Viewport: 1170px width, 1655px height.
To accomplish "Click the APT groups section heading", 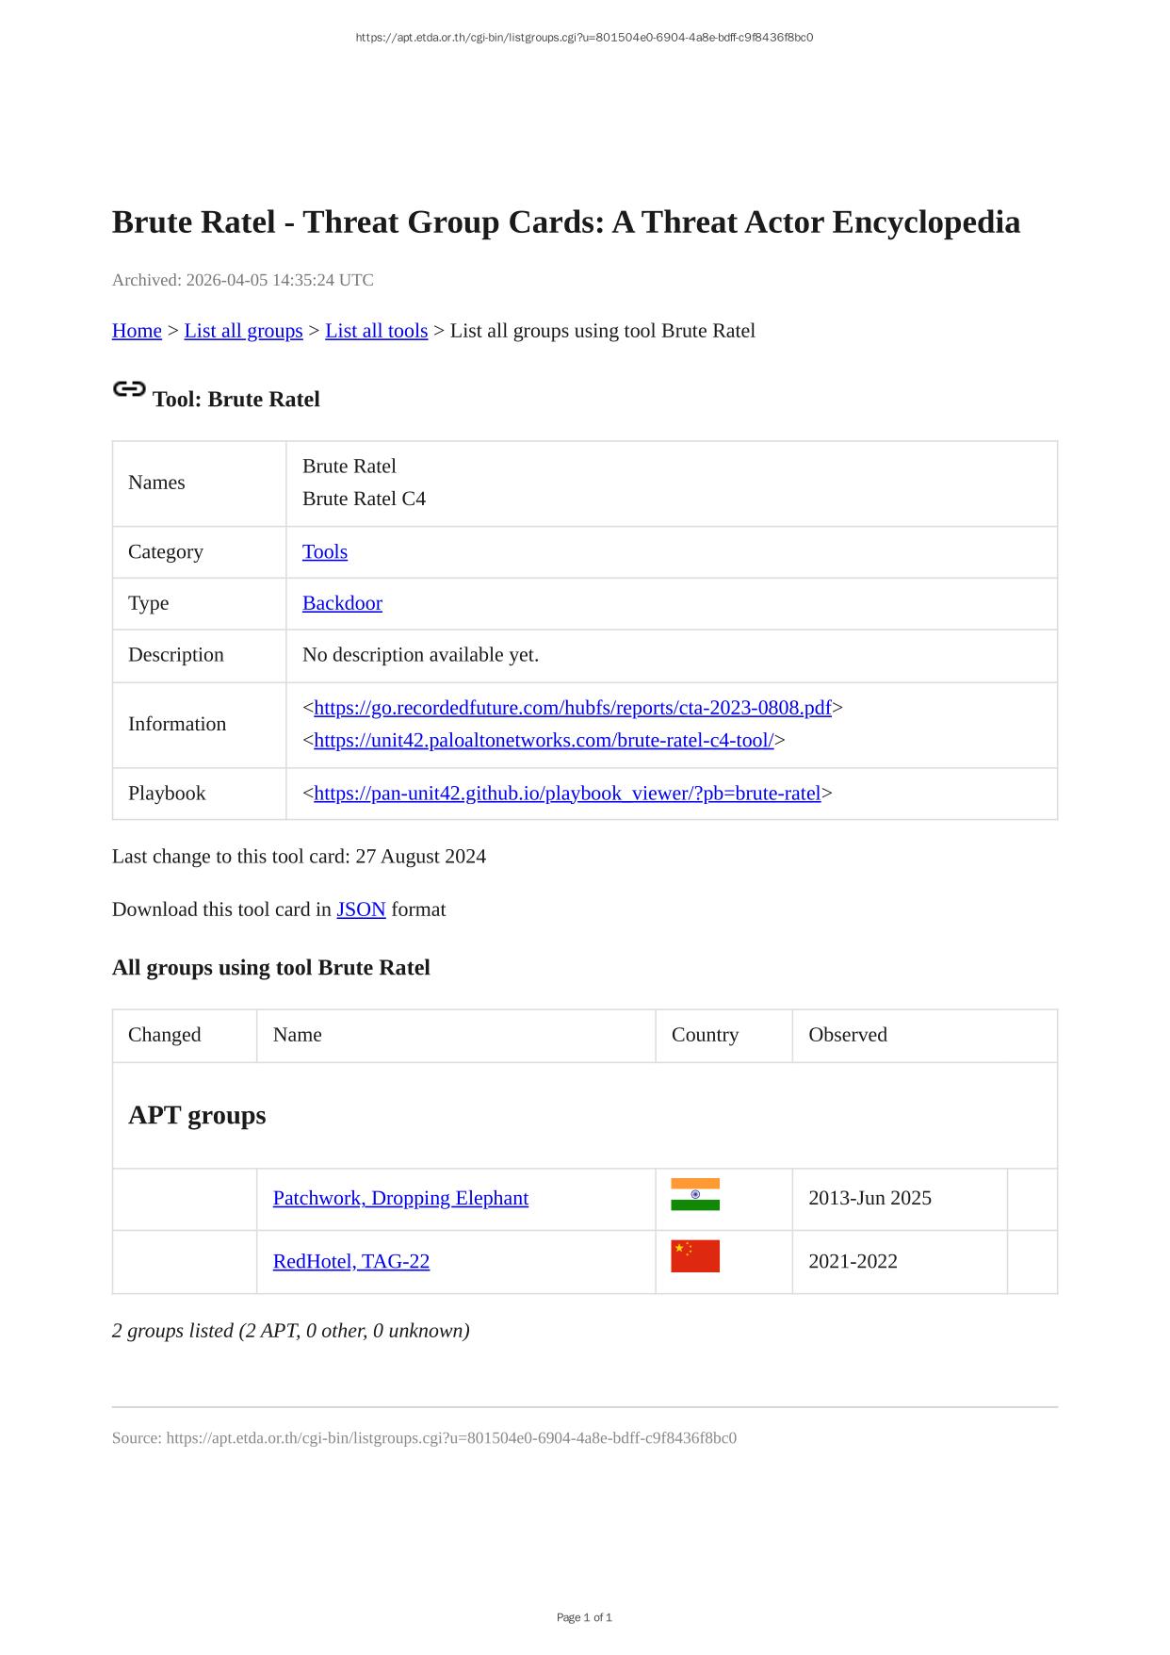I will (197, 1116).
